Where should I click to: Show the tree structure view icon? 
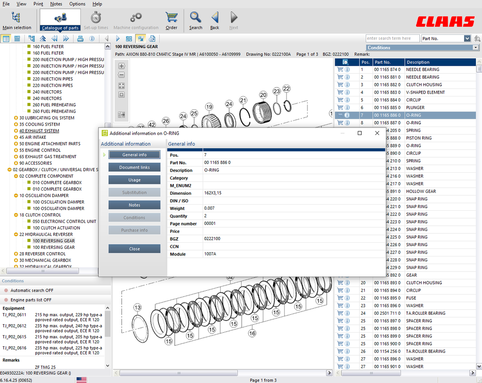pos(32,39)
